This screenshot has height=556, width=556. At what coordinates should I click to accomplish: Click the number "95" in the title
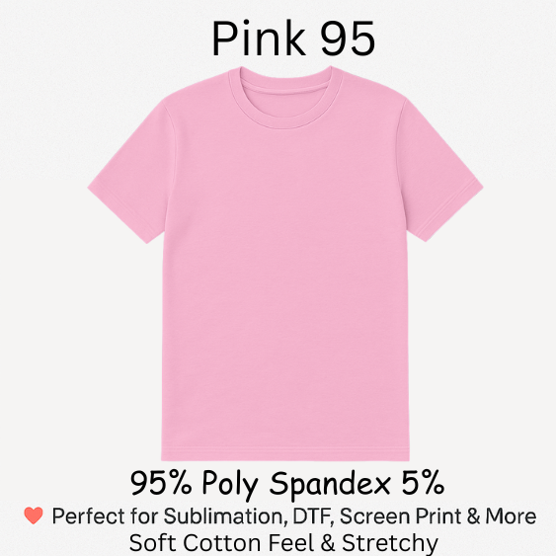click(348, 39)
